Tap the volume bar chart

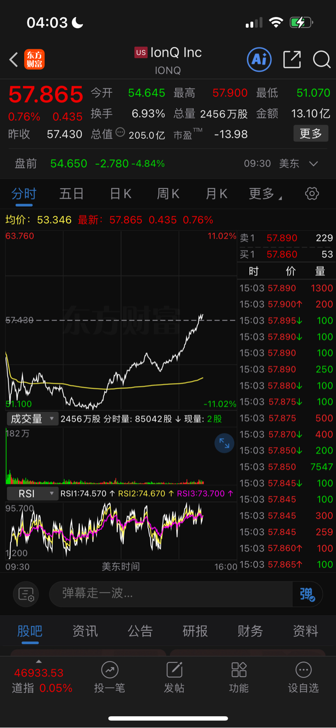tap(121, 456)
